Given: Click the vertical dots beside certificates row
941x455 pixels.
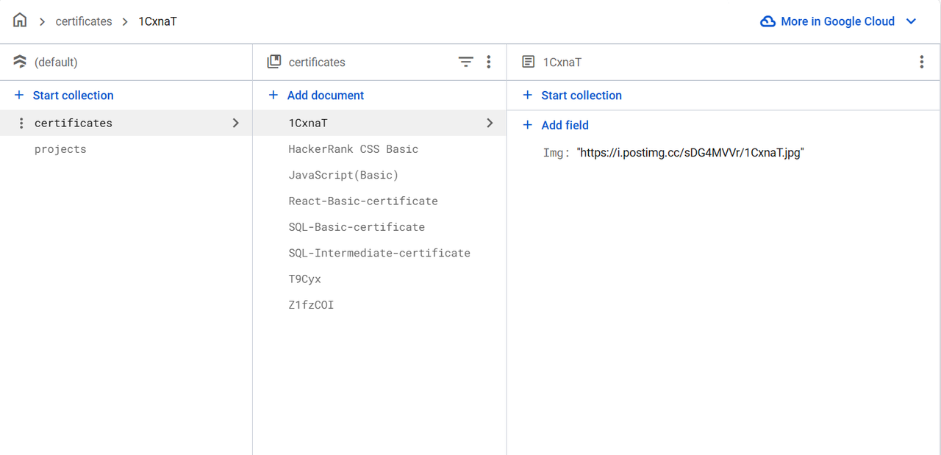Looking at the screenshot, I should pos(21,123).
